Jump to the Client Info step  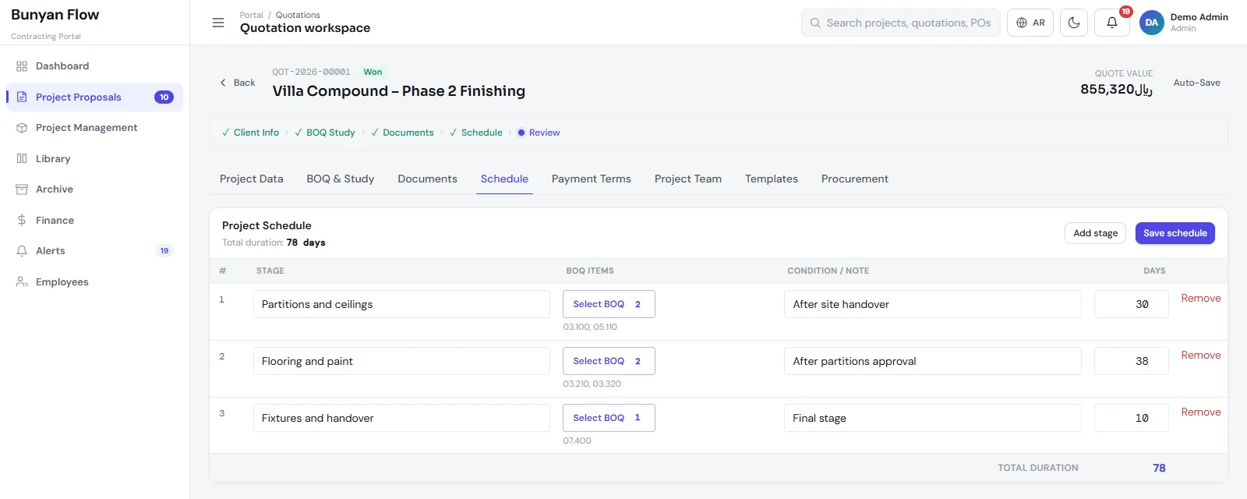(x=250, y=133)
